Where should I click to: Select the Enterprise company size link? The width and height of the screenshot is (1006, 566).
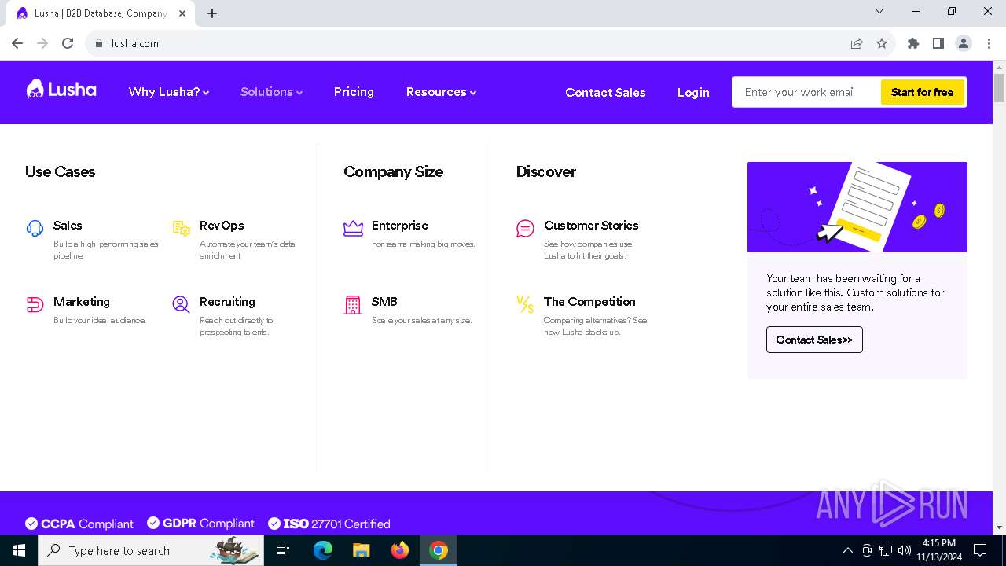click(400, 225)
